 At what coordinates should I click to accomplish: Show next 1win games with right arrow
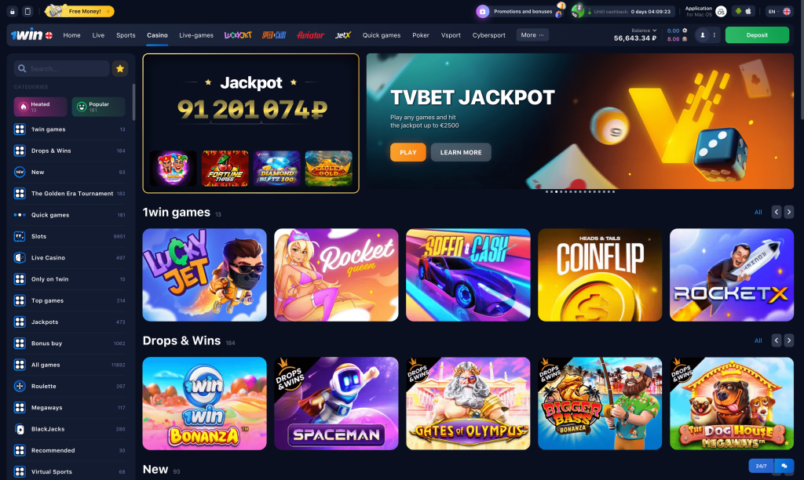788,212
